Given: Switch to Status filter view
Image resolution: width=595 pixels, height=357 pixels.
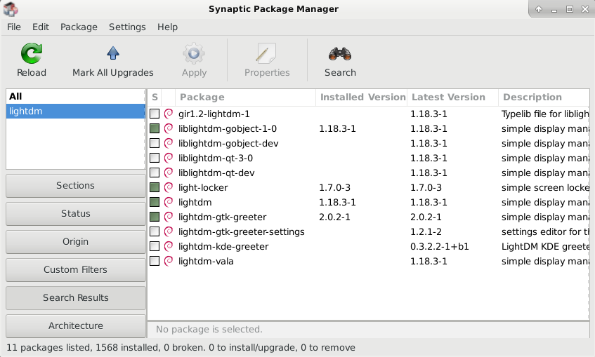Looking at the screenshot, I should pos(75,214).
